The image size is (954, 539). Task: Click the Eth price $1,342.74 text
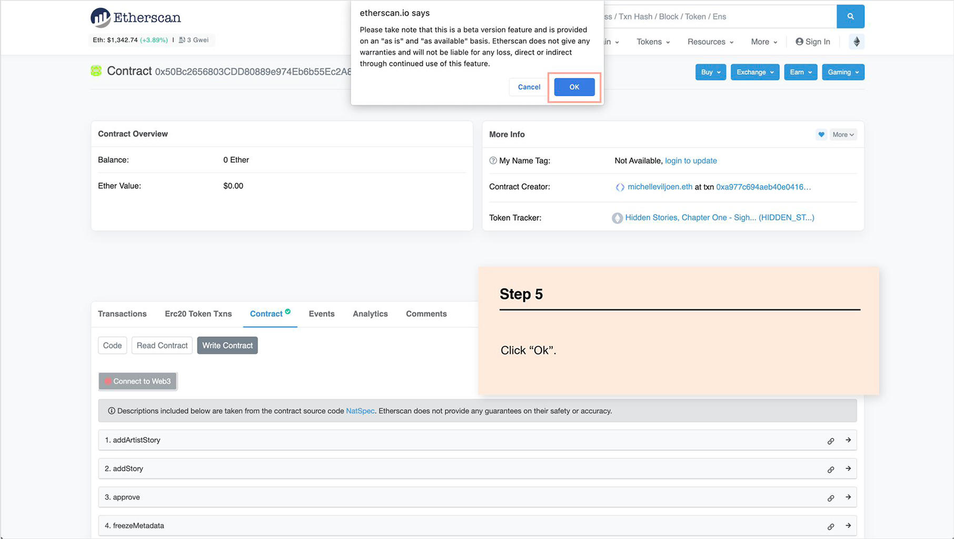tap(115, 40)
